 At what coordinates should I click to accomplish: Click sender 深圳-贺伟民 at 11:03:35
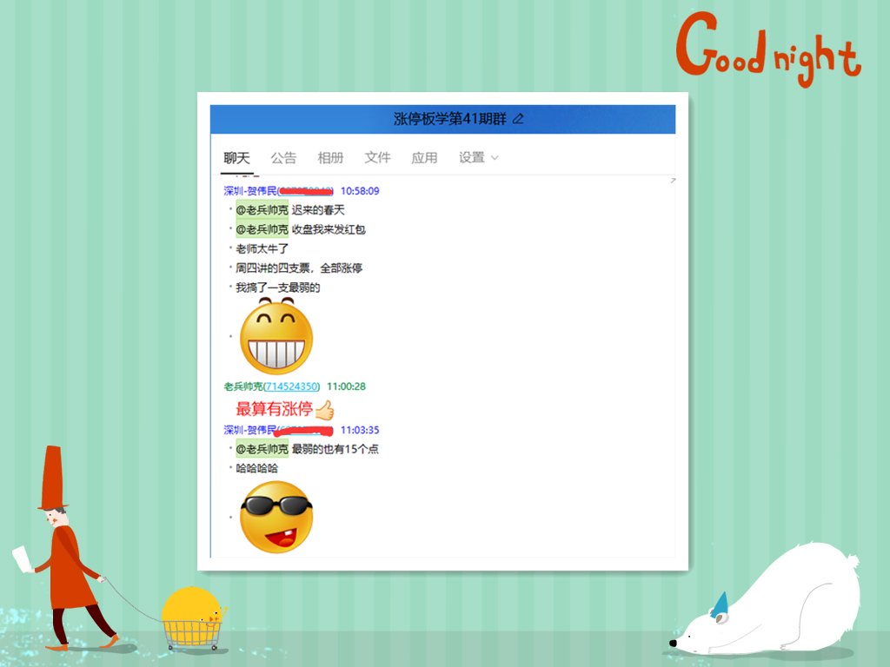(x=249, y=430)
